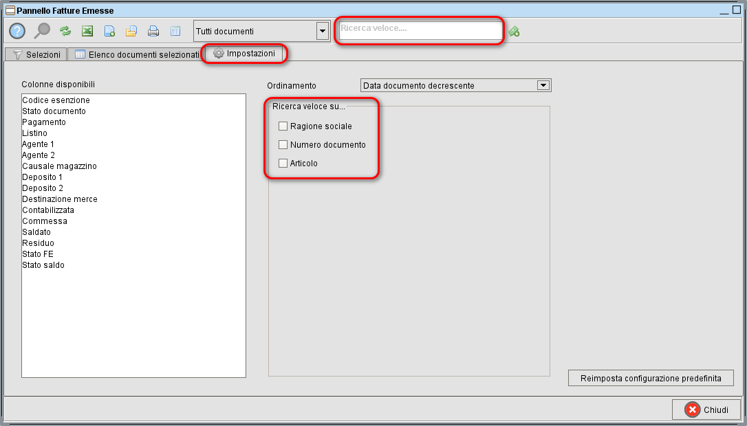Image resolution: width=747 pixels, height=426 pixels.
Task: Clear the quick search with broom icon
Action: [x=513, y=30]
